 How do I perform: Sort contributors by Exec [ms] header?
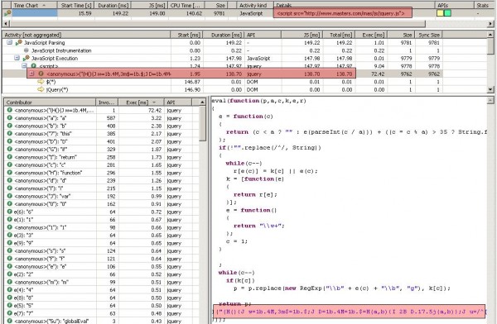coord(141,102)
